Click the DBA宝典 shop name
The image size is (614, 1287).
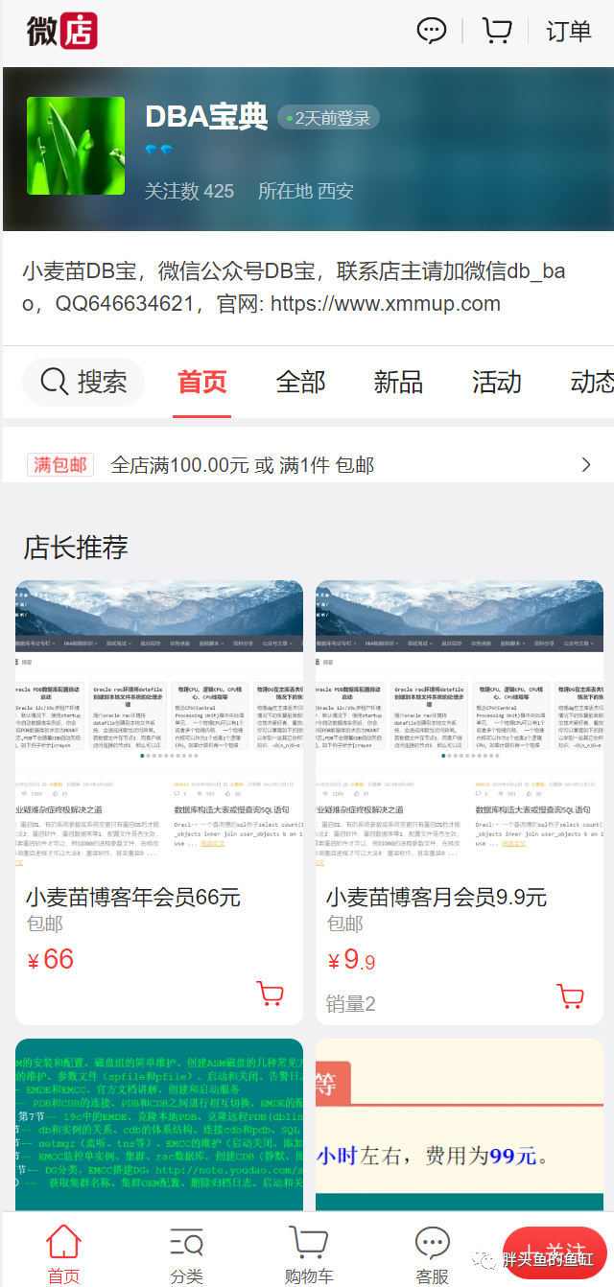point(206,117)
